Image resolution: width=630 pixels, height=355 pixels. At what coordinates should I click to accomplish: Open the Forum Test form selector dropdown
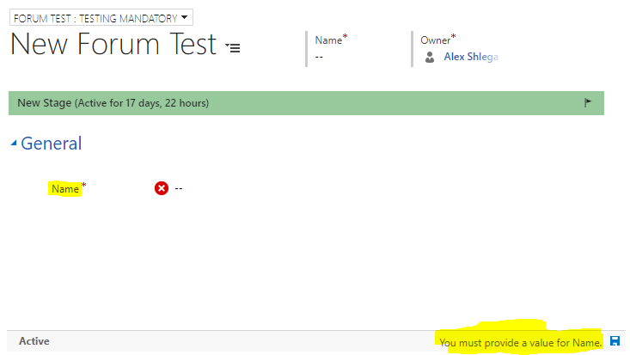coord(101,18)
